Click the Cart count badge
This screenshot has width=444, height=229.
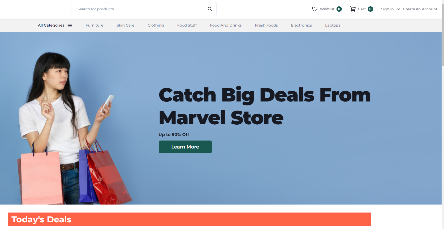370,9
